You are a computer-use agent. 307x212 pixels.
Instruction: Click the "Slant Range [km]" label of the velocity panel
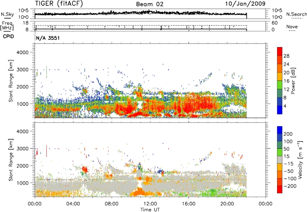[x=11, y=160]
